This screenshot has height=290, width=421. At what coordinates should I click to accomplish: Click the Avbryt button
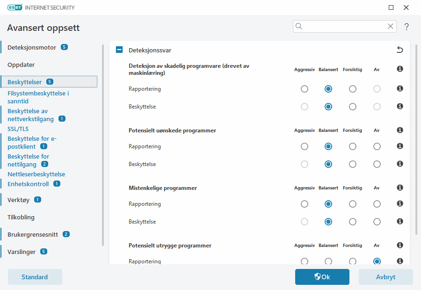[385, 277]
